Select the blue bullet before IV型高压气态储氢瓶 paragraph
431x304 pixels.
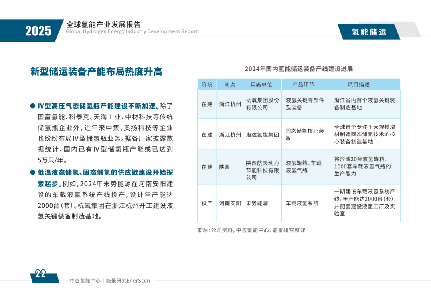coord(32,106)
